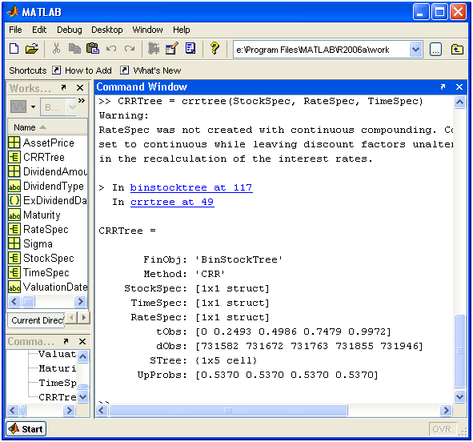The width and height of the screenshot is (473, 442).
Task: Cut selection with the scissors icon
Action: point(56,48)
